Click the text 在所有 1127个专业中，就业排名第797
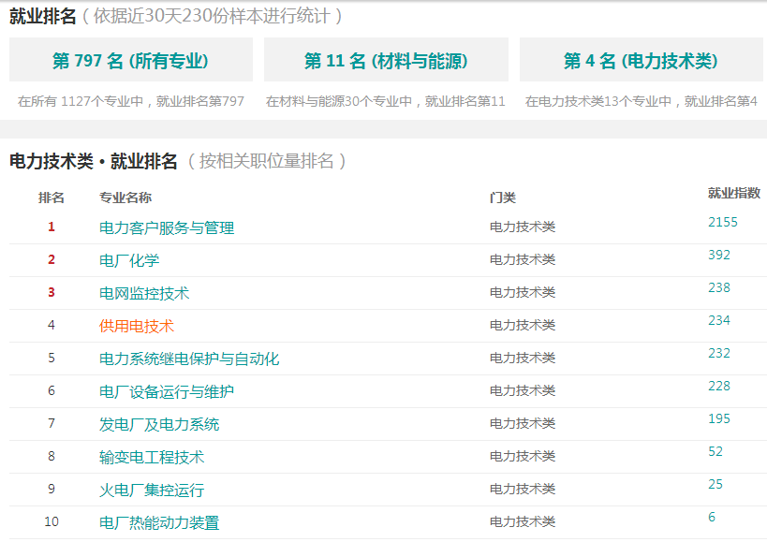 coord(131,101)
